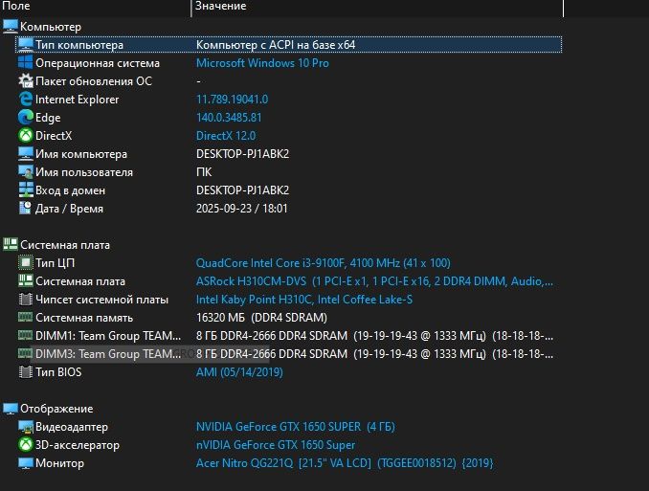Click the Отображение section monitor icon
The height and width of the screenshot is (491, 649).
[x=11, y=409]
